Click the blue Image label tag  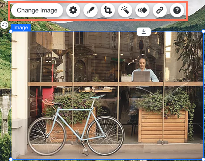point(20,27)
